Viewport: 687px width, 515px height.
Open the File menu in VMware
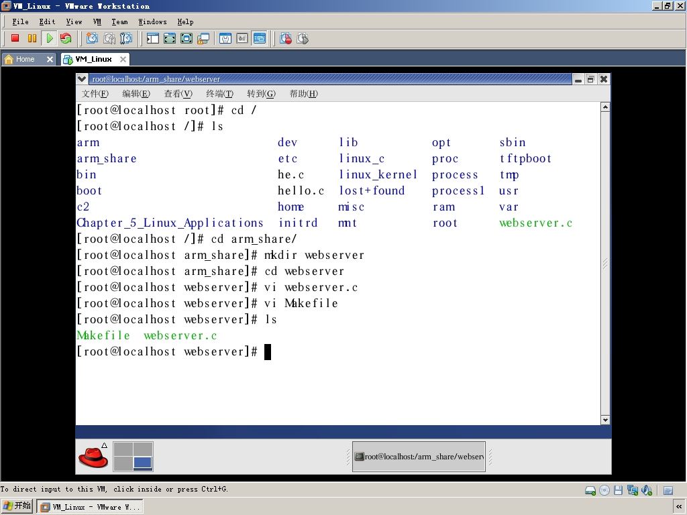pos(20,21)
